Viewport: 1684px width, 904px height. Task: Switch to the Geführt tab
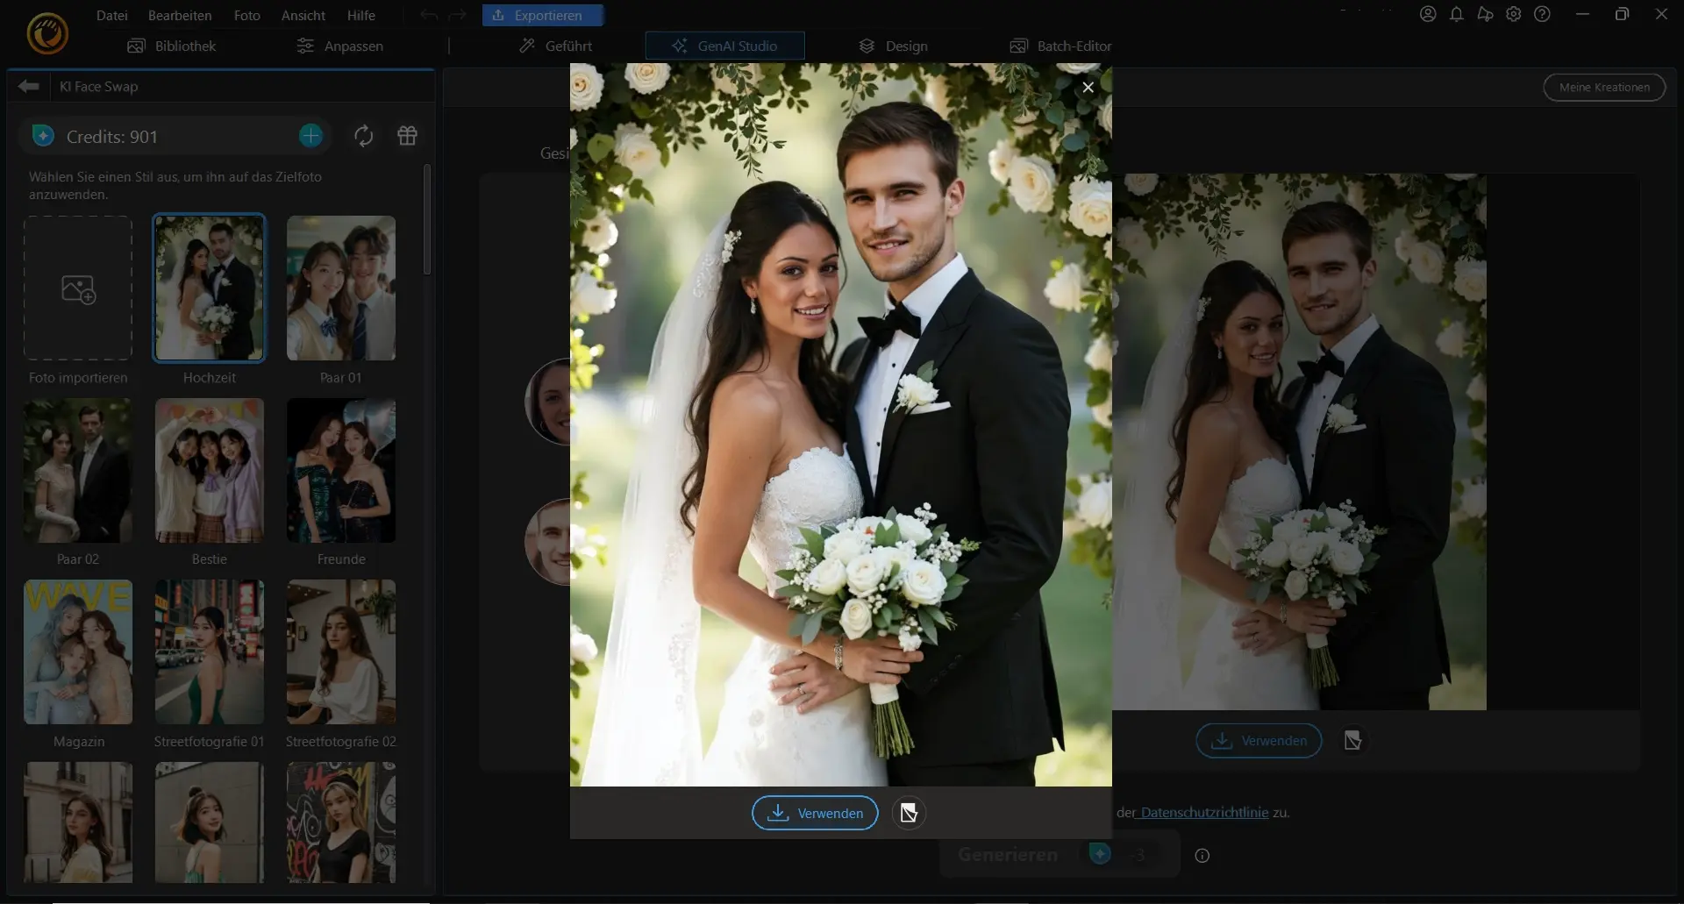[555, 46]
